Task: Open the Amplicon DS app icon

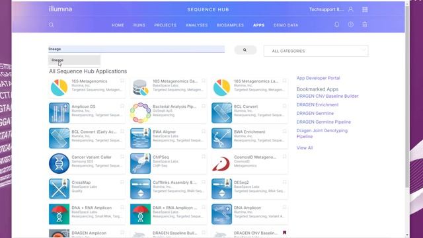Action: point(59,113)
